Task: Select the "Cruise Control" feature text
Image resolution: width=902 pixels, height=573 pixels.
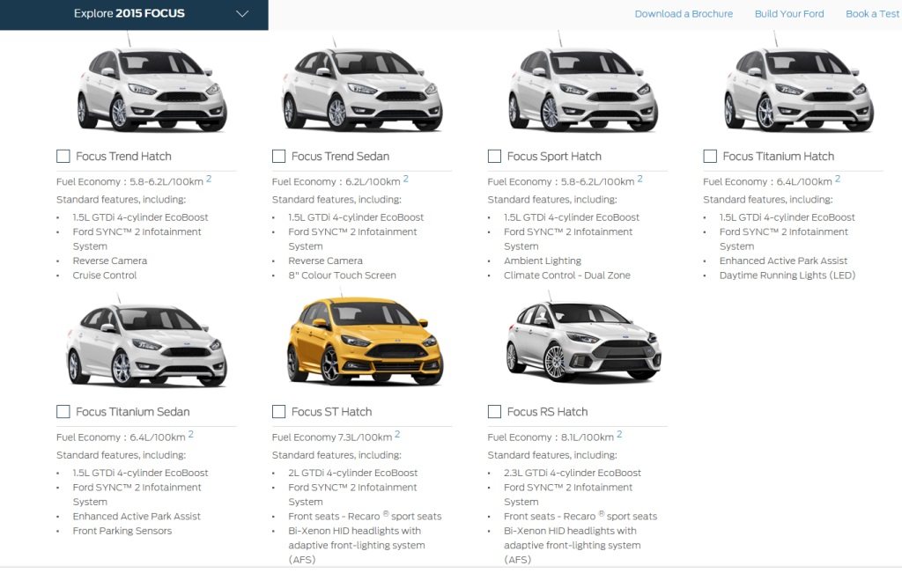Action: pos(105,275)
